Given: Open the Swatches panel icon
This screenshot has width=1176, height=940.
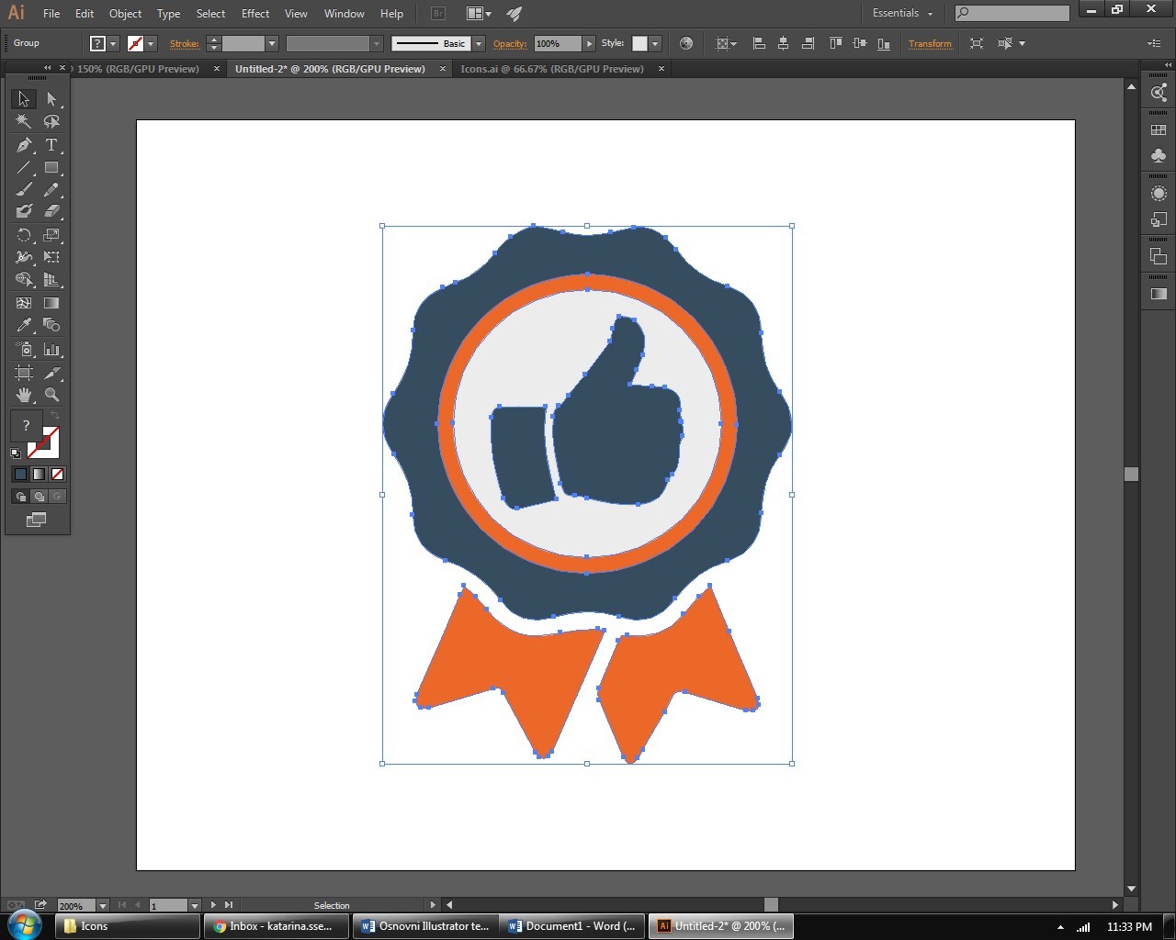Looking at the screenshot, I should pyautogui.click(x=1159, y=130).
